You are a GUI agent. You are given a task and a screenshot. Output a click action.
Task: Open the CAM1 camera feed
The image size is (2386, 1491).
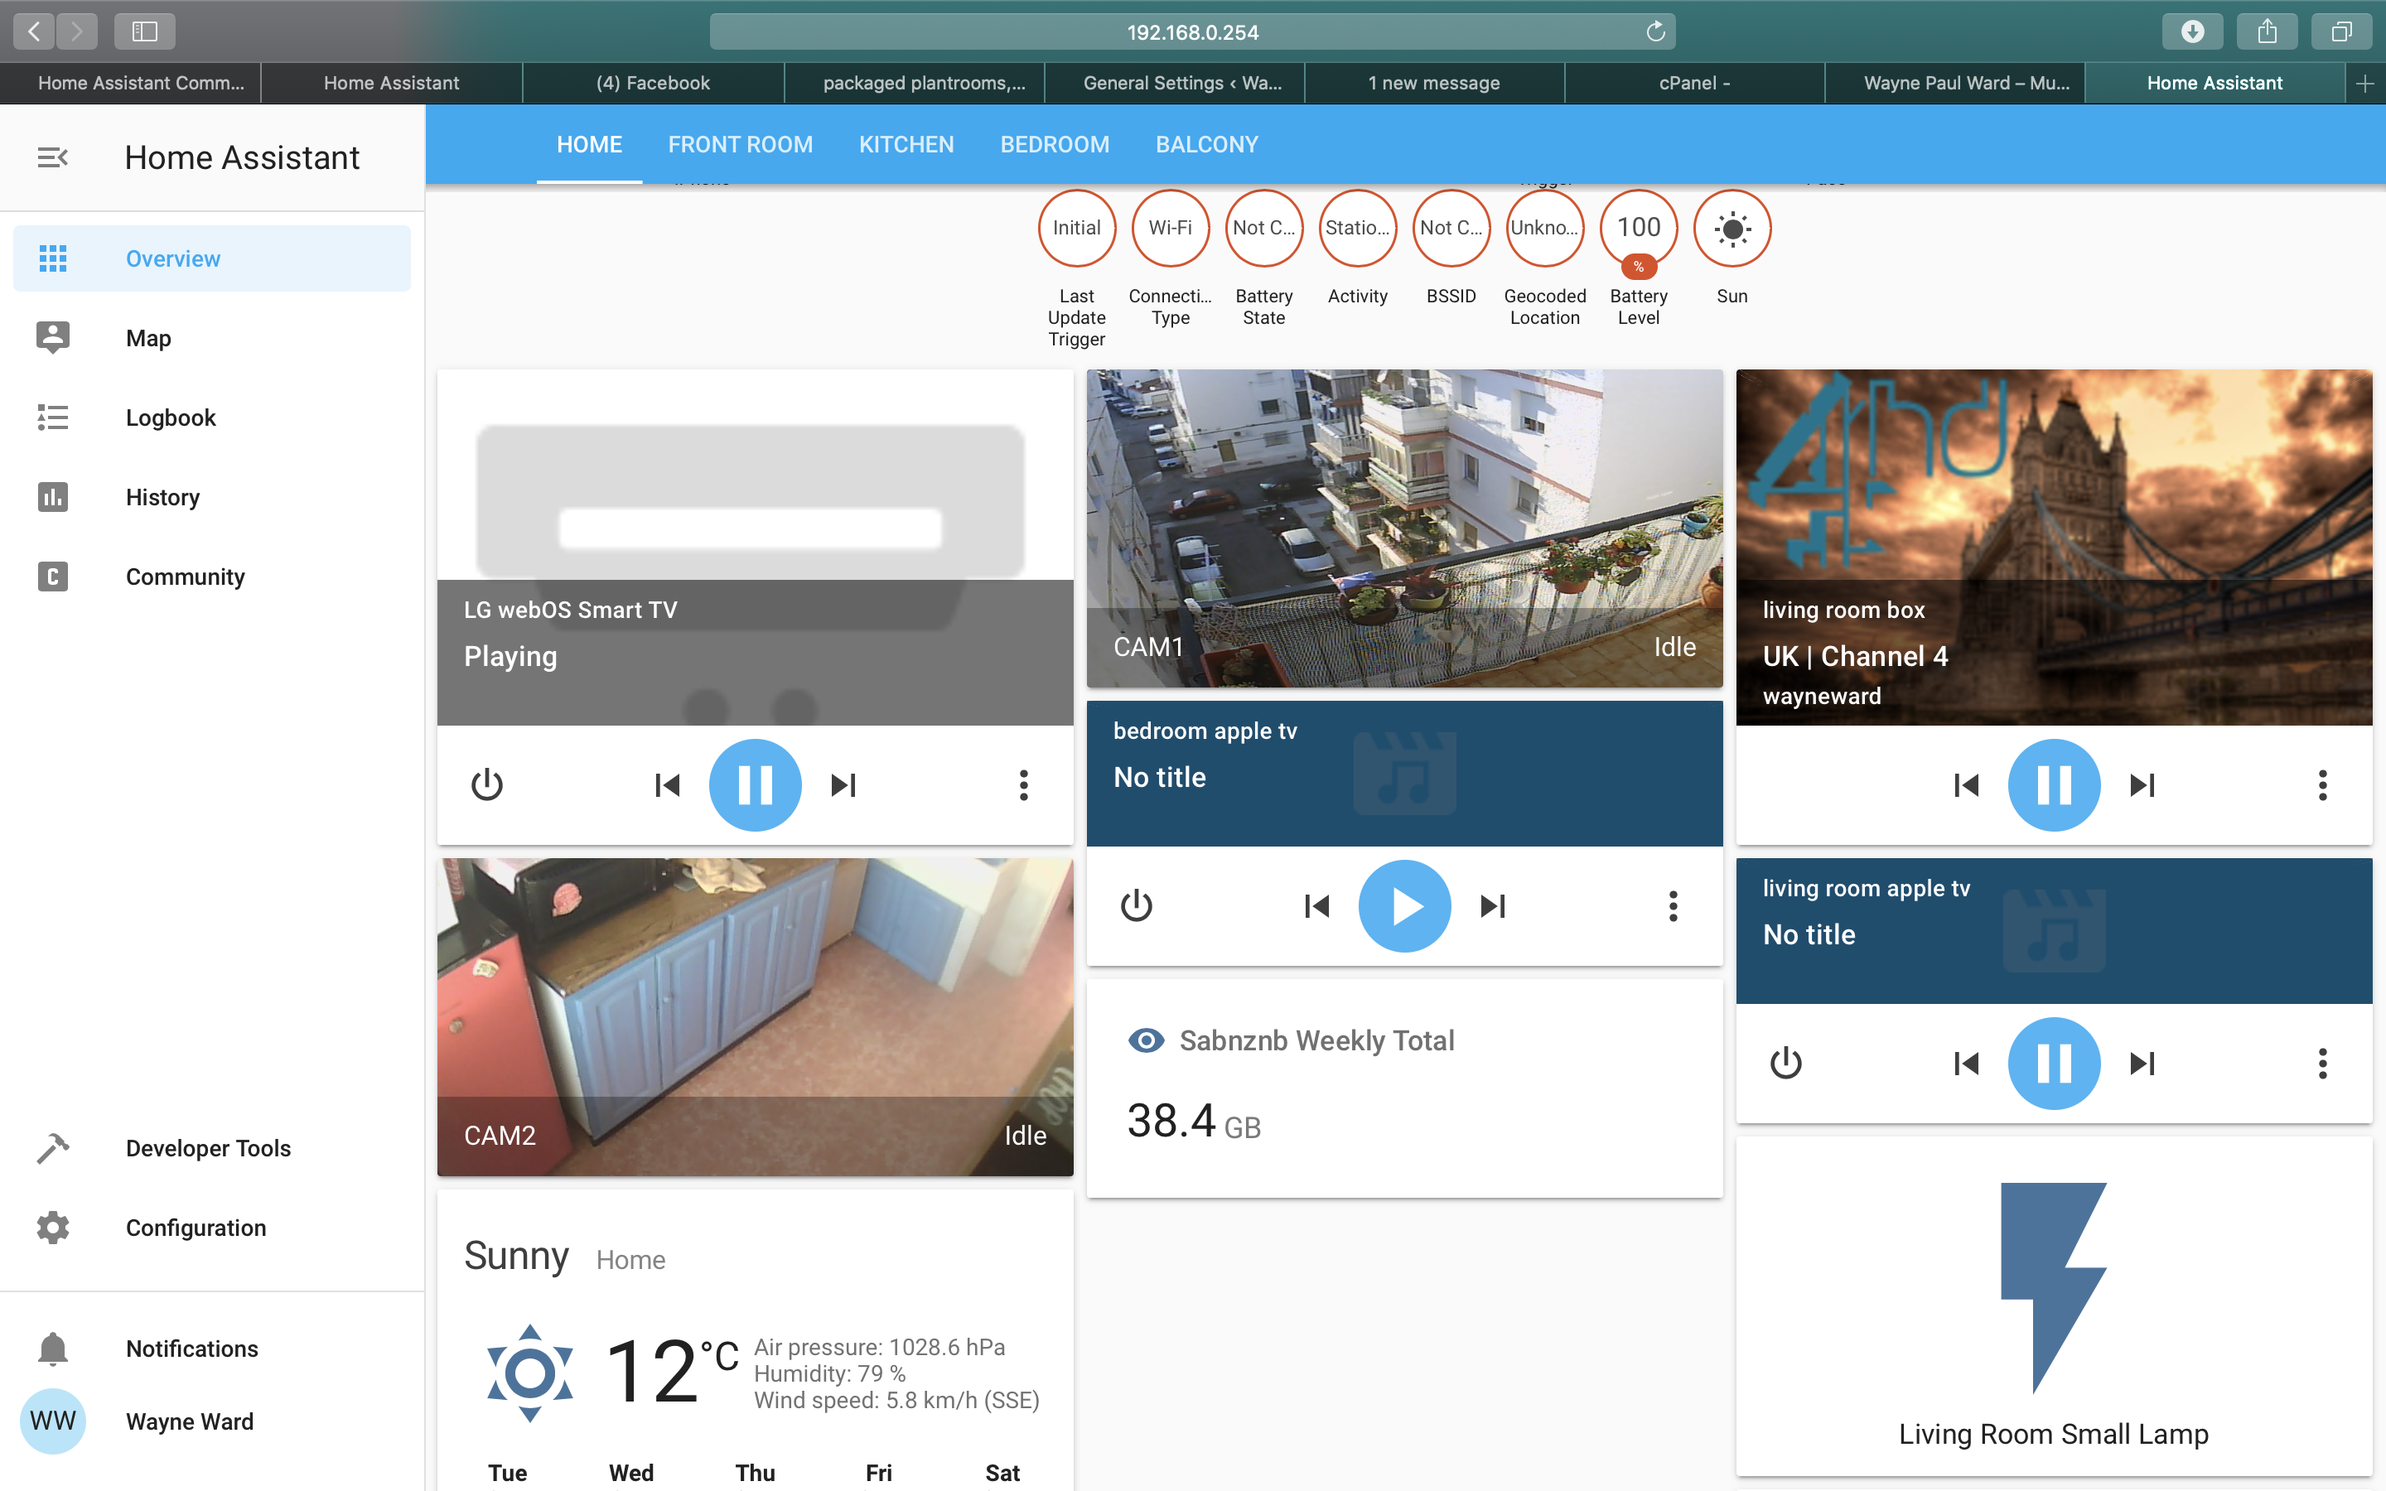point(1404,528)
